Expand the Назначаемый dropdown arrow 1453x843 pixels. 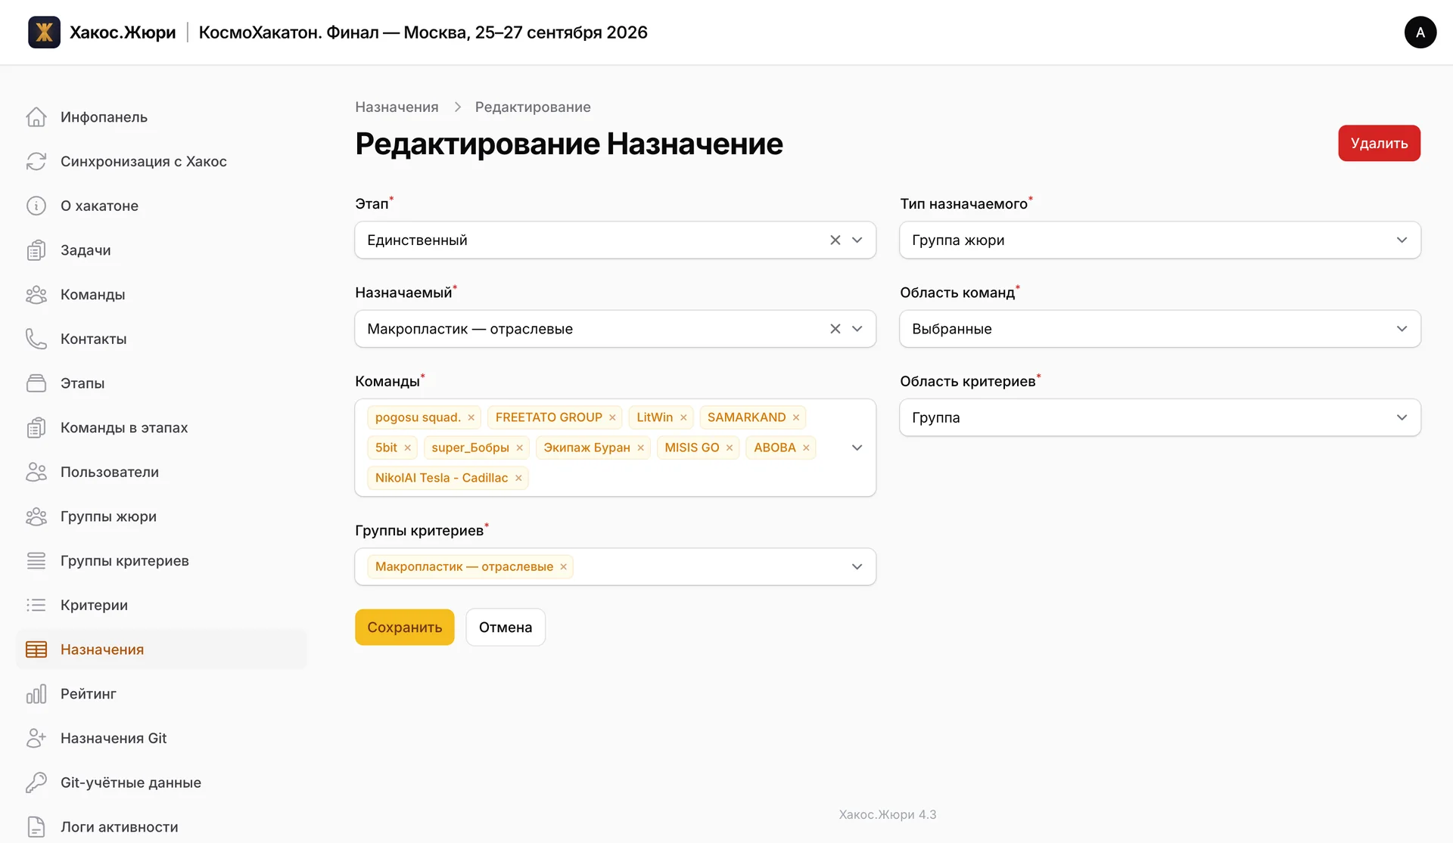click(x=857, y=329)
